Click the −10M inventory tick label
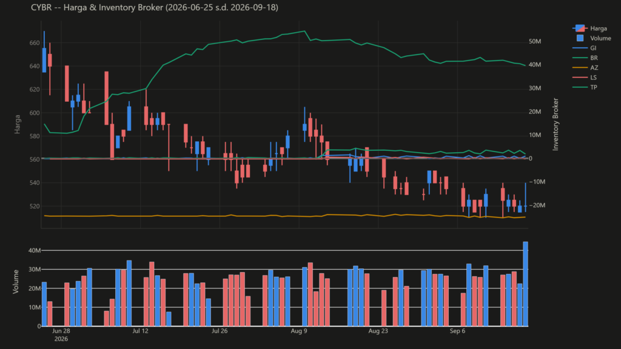The image size is (621, 349). (x=537, y=182)
